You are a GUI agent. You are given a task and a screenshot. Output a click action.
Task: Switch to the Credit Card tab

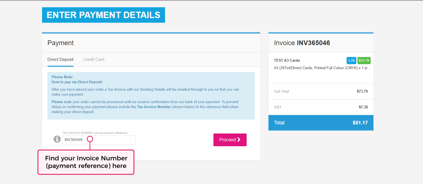coord(94,59)
